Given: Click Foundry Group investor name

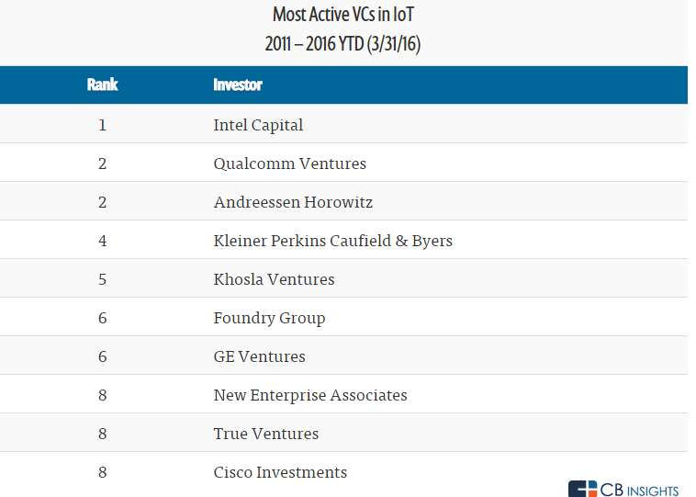Looking at the screenshot, I should tap(269, 318).
